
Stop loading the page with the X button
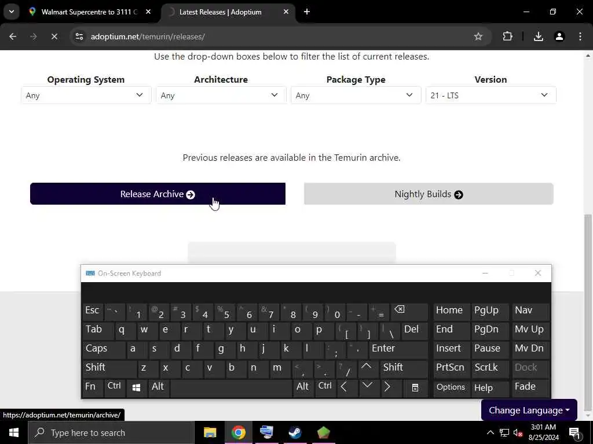pos(54,36)
